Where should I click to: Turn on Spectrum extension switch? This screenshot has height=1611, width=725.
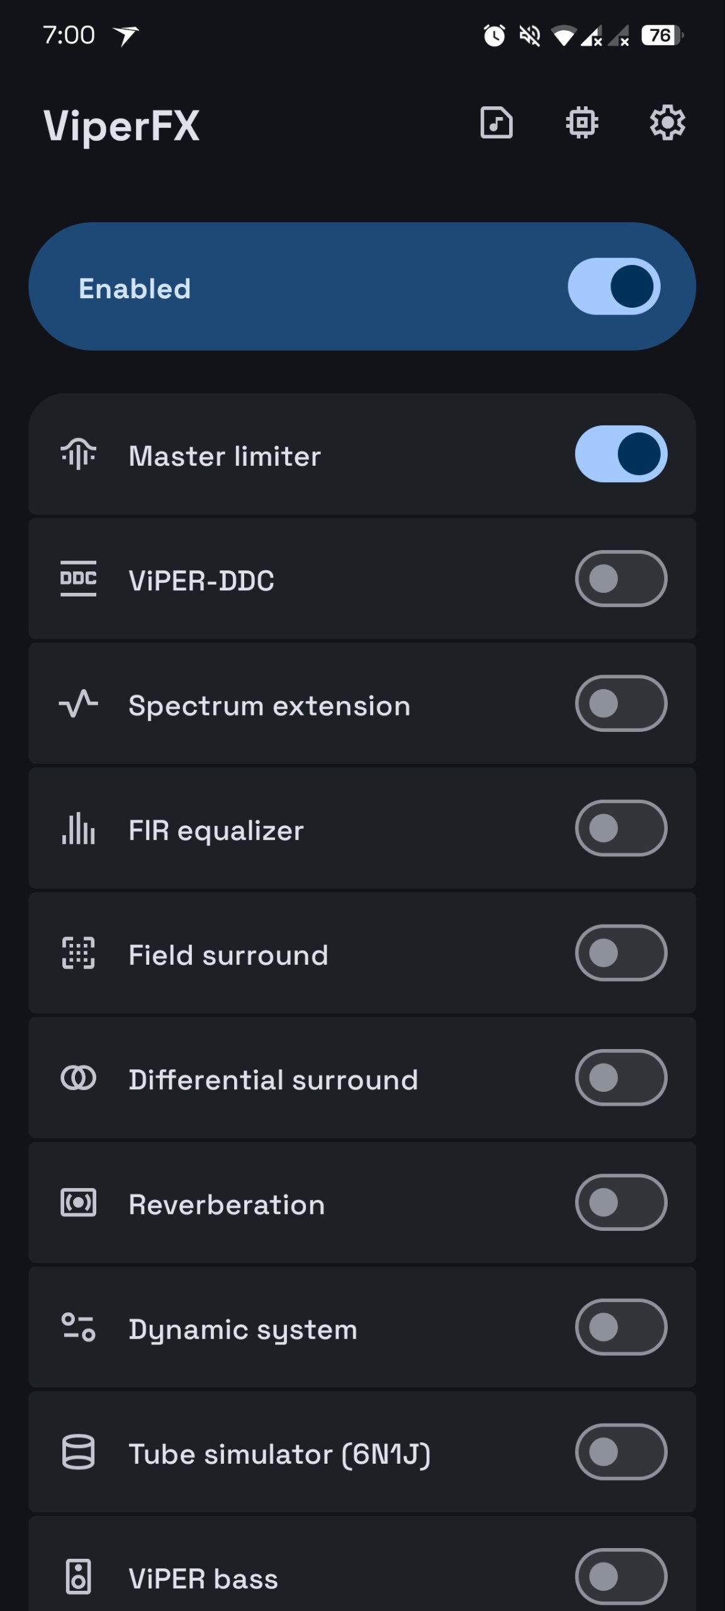(x=621, y=704)
